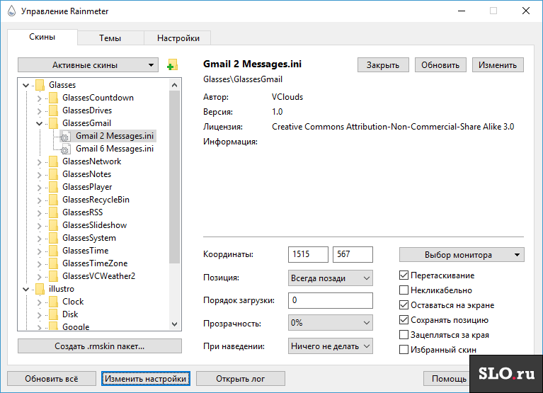Click the illustro root folder icon
543x393 pixels.
(x=40, y=289)
